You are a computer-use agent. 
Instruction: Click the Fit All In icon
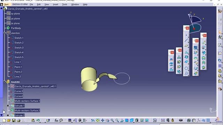98,120
